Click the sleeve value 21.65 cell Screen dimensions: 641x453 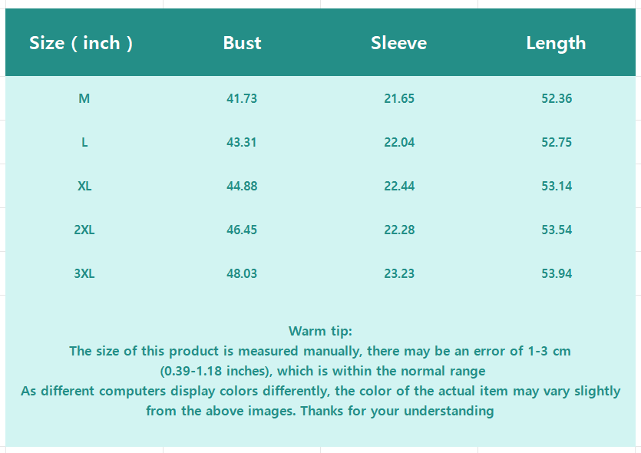click(x=399, y=98)
